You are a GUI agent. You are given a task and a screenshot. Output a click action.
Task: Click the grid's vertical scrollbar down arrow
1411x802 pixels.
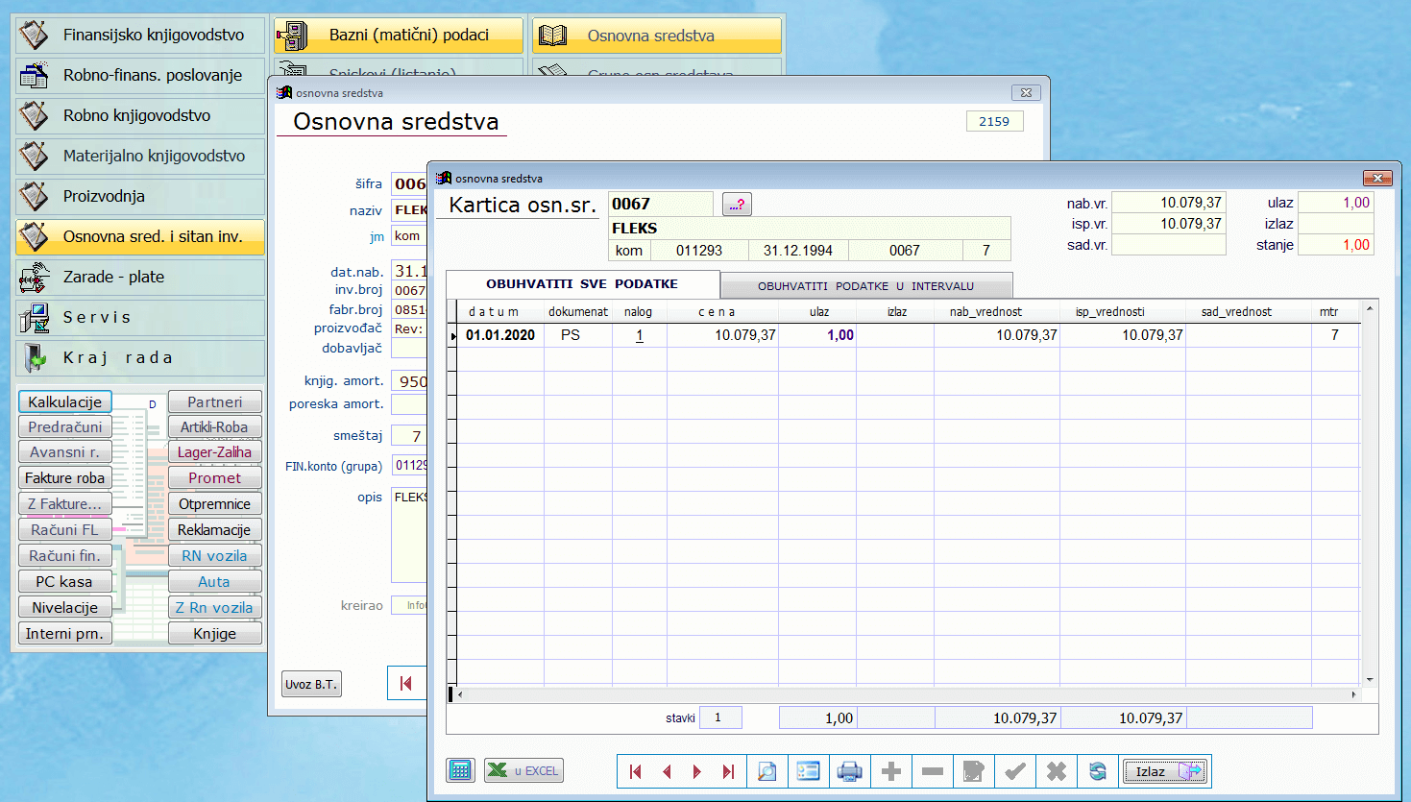(x=1370, y=679)
